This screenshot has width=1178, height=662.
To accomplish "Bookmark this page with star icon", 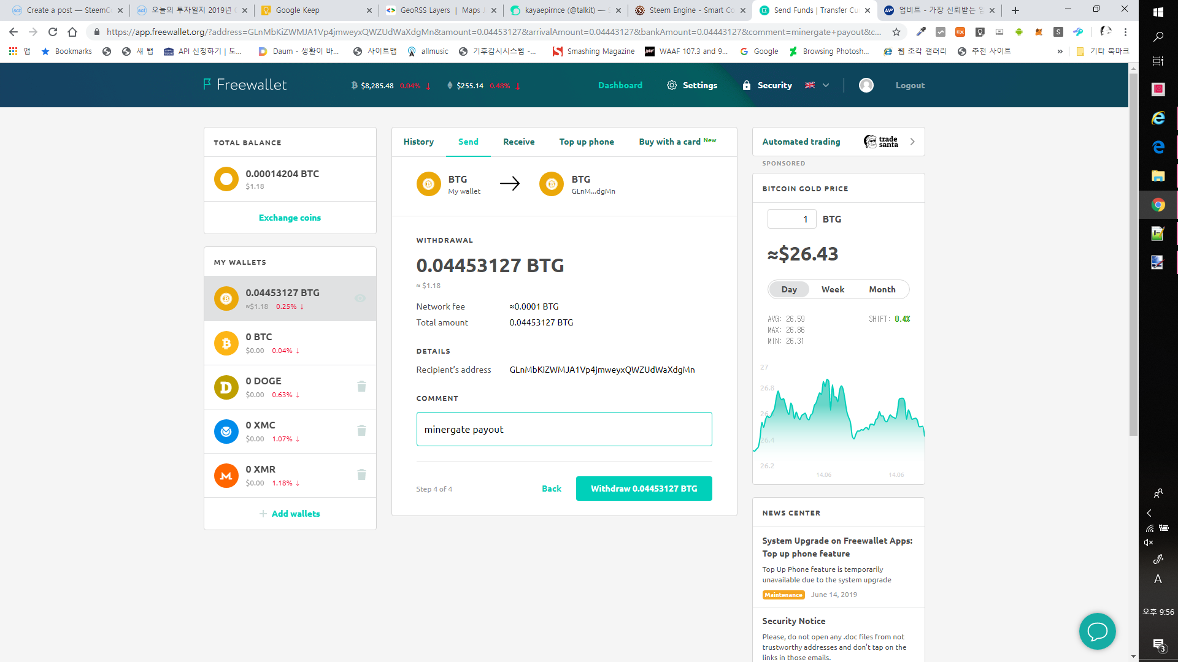I will [x=896, y=32].
